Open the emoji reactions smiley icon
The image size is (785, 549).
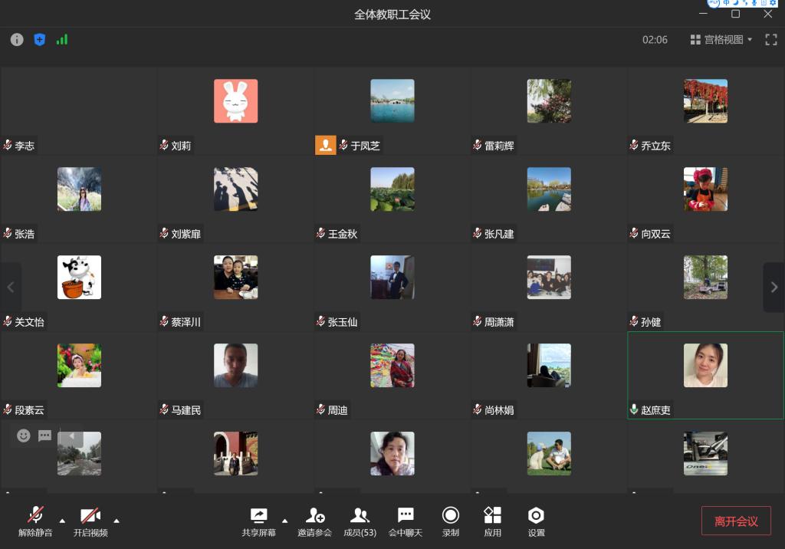pyautogui.click(x=24, y=436)
